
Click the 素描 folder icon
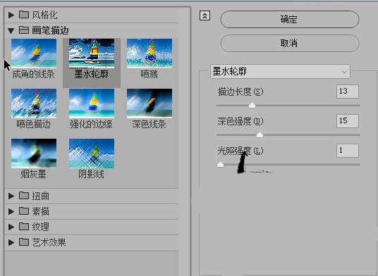coord(24,211)
